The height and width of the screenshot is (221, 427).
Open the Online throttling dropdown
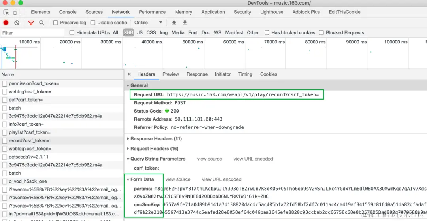click(148, 23)
